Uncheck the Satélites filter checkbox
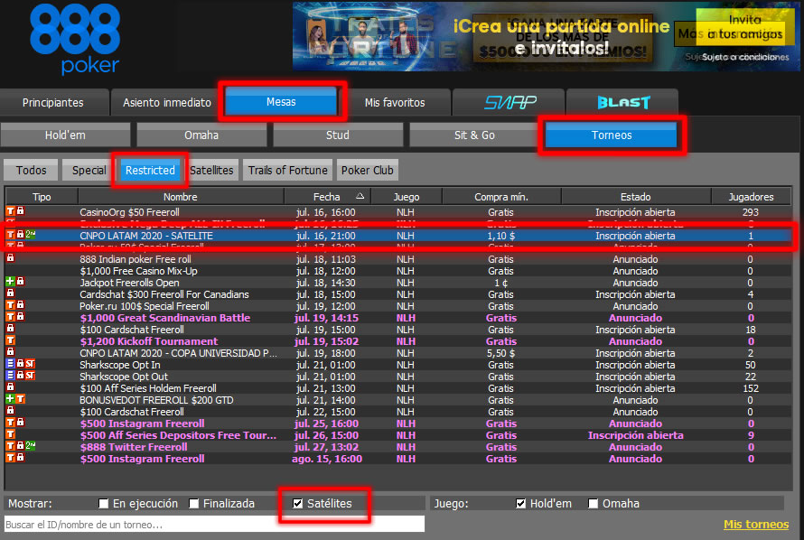The height and width of the screenshot is (540, 804). (x=298, y=504)
